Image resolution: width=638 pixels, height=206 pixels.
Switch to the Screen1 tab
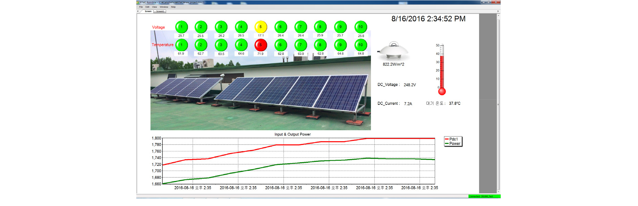pyautogui.click(x=160, y=11)
